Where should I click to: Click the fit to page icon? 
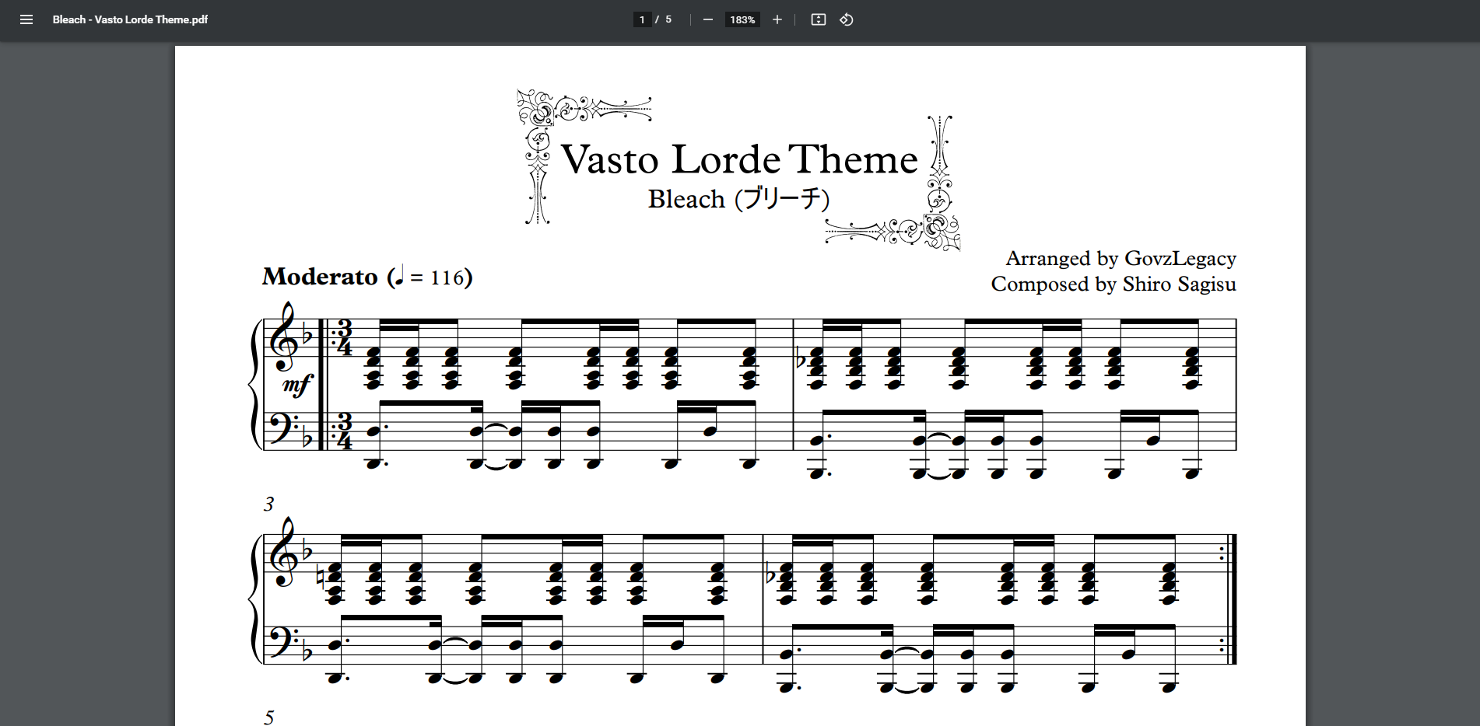point(818,19)
